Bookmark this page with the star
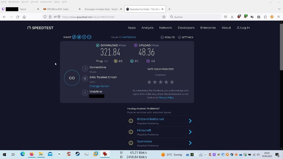 click(164, 17)
